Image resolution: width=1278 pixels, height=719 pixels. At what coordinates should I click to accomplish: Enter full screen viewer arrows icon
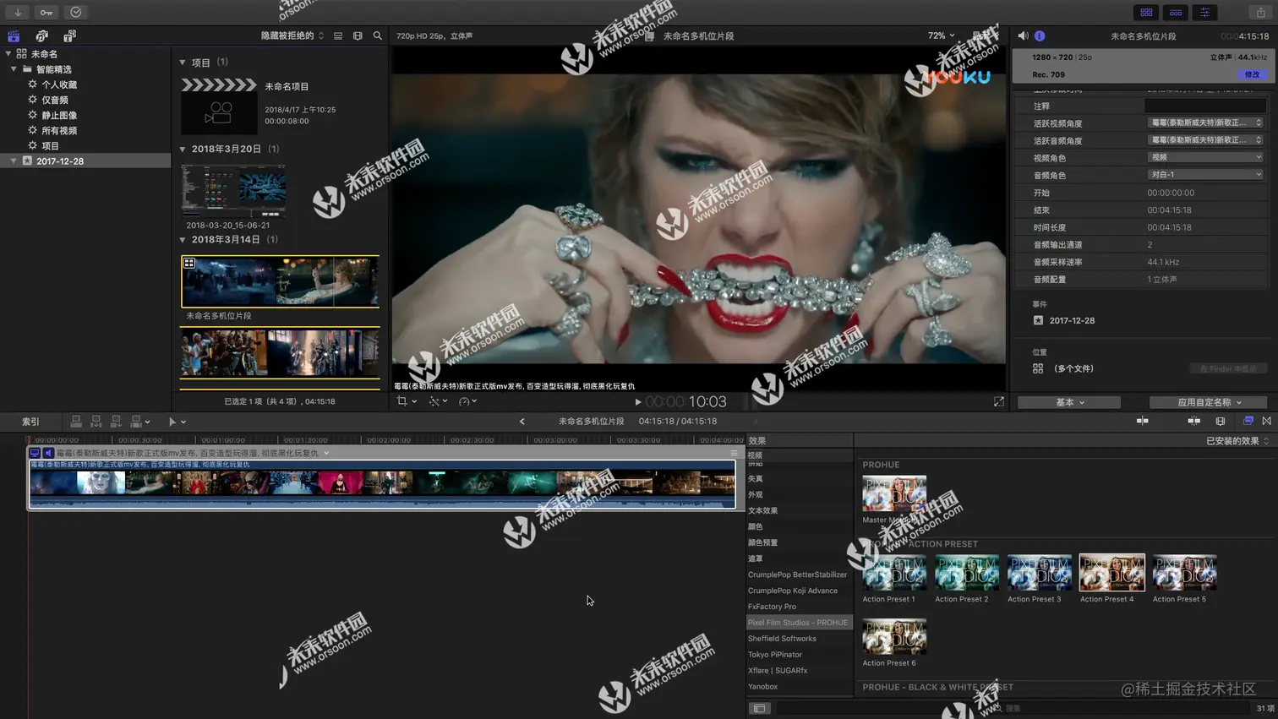click(998, 402)
